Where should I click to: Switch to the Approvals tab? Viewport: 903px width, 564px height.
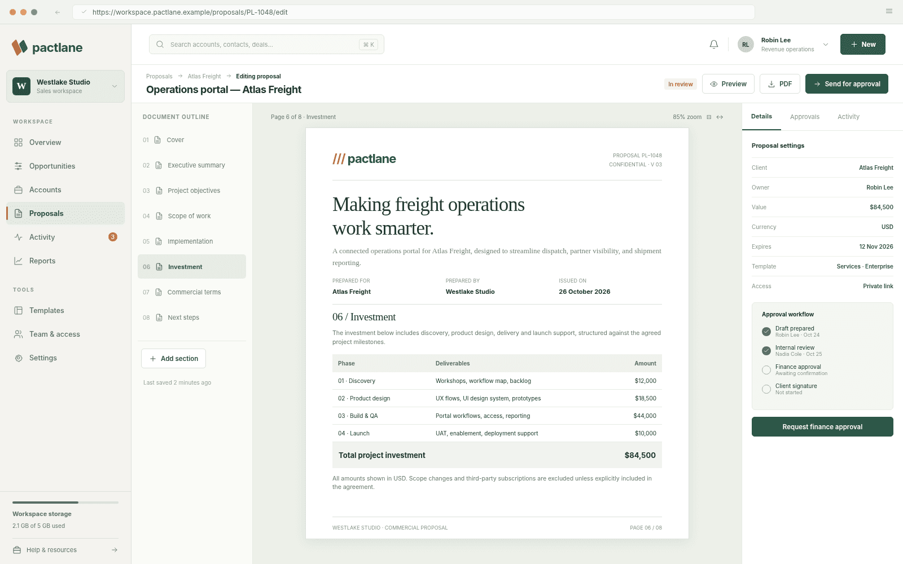point(805,117)
